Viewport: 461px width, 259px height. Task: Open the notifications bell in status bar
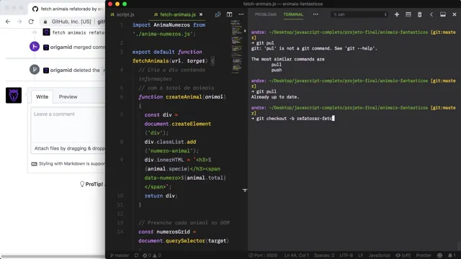pyautogui.click(x=452, y=255)
